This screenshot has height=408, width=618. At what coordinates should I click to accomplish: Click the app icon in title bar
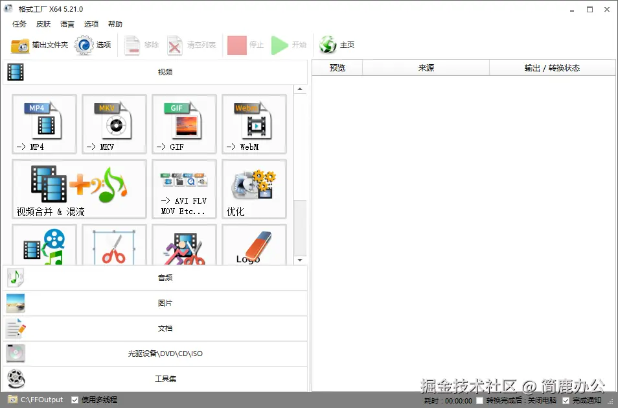pyautogui.click(x=8, y=8)
